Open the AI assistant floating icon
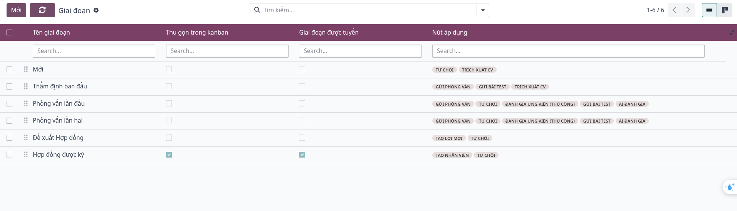 pos(729,187)
